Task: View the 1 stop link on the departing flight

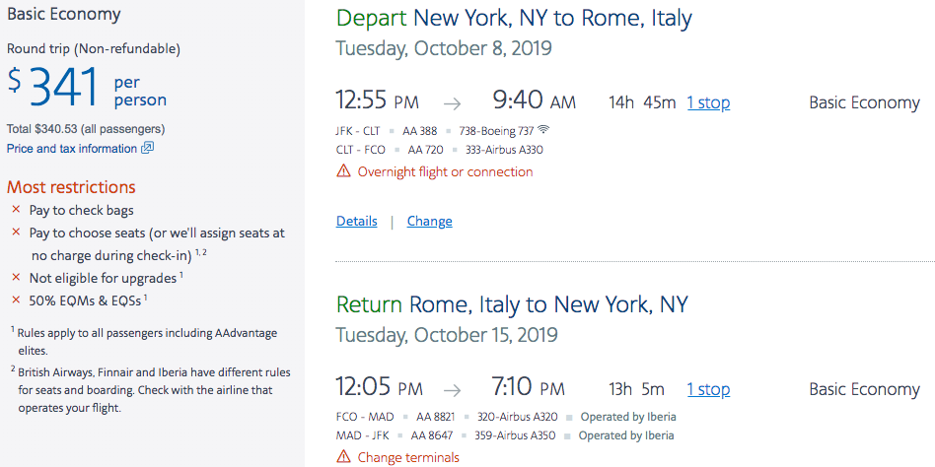Action: pyautogui.click(x=708, y=103)
